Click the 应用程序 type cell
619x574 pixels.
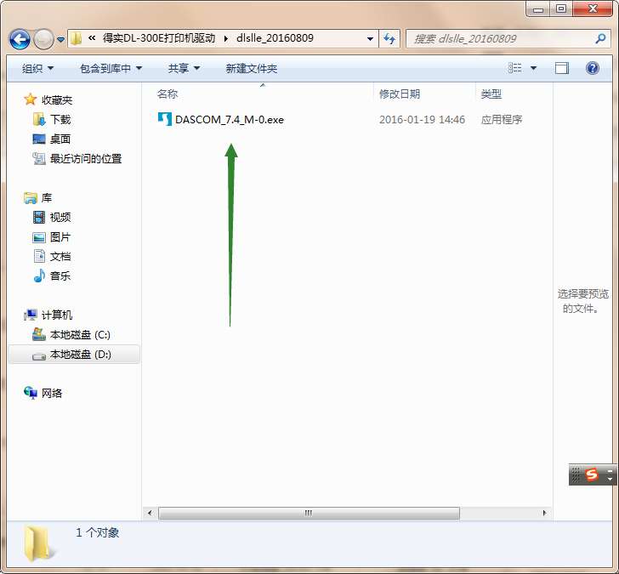[502, 120]
